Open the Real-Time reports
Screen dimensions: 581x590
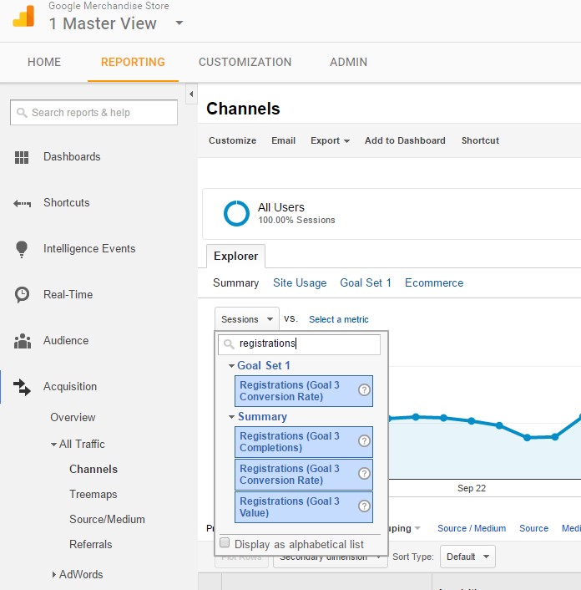tap(68, 294)
